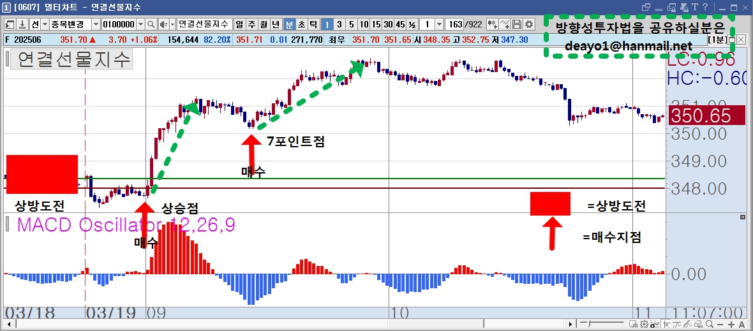Click the add candlestick chart icon

click(x=492, y=24)
